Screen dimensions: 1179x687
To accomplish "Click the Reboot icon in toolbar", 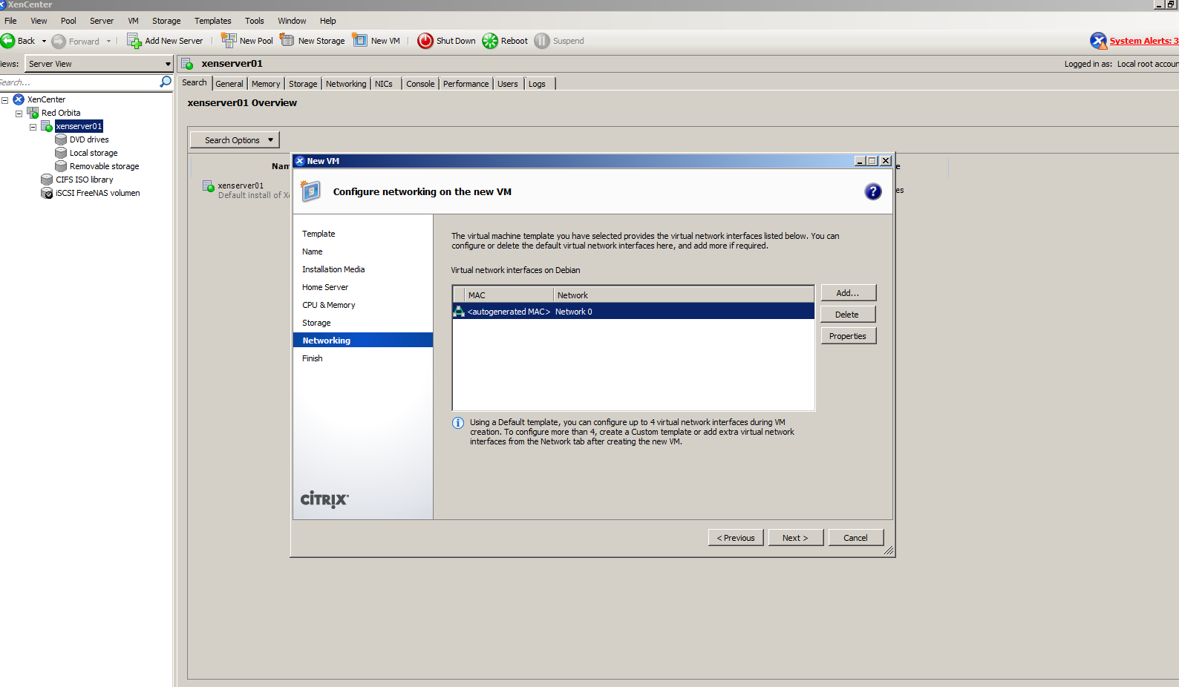I will pyautogui.click(x=490, y=41).
